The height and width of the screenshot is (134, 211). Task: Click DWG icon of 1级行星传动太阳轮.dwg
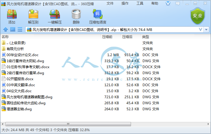coord(4,61)
